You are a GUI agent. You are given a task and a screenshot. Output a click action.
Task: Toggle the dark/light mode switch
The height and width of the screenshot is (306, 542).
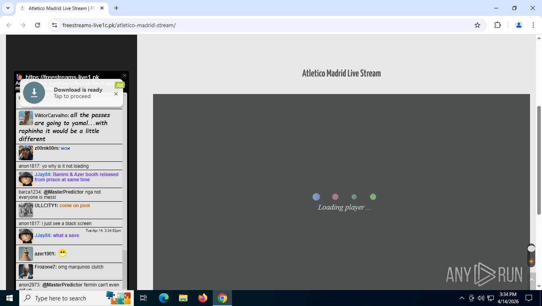pos(531,255)
